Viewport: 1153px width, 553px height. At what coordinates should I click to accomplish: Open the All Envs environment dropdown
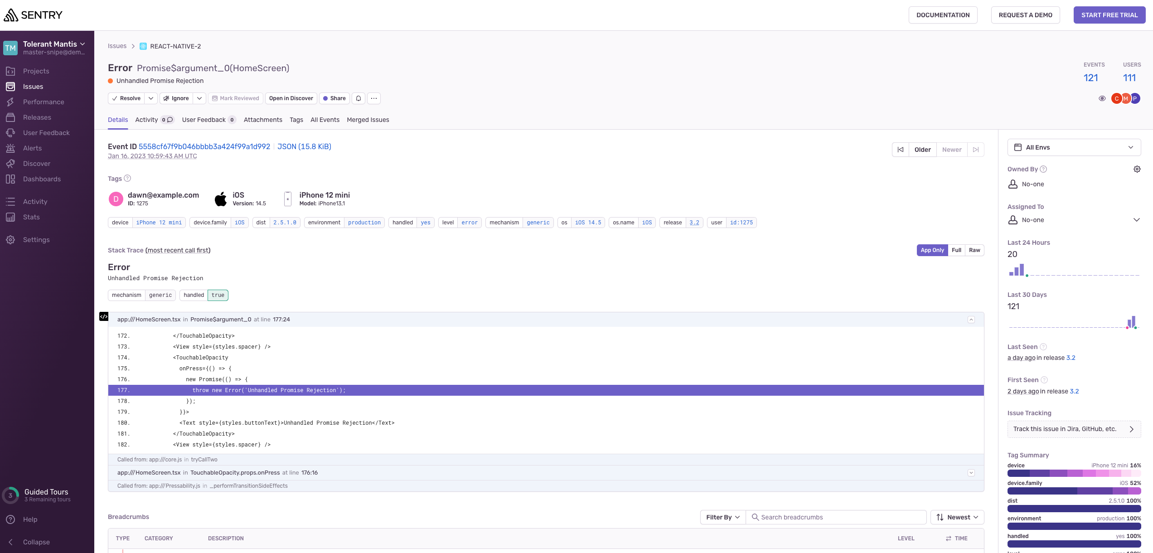[x=1074, y=147]
